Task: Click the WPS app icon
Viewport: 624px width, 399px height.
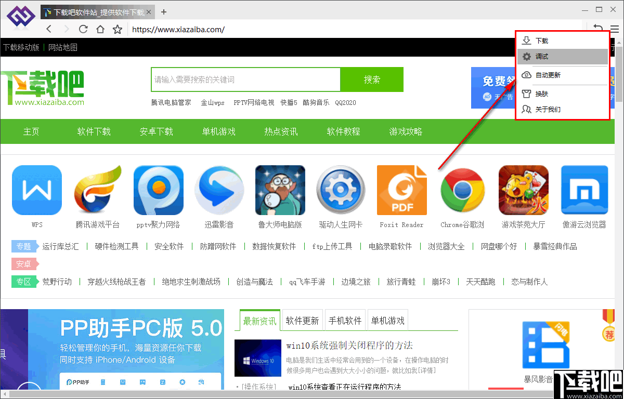Action: 37,190
